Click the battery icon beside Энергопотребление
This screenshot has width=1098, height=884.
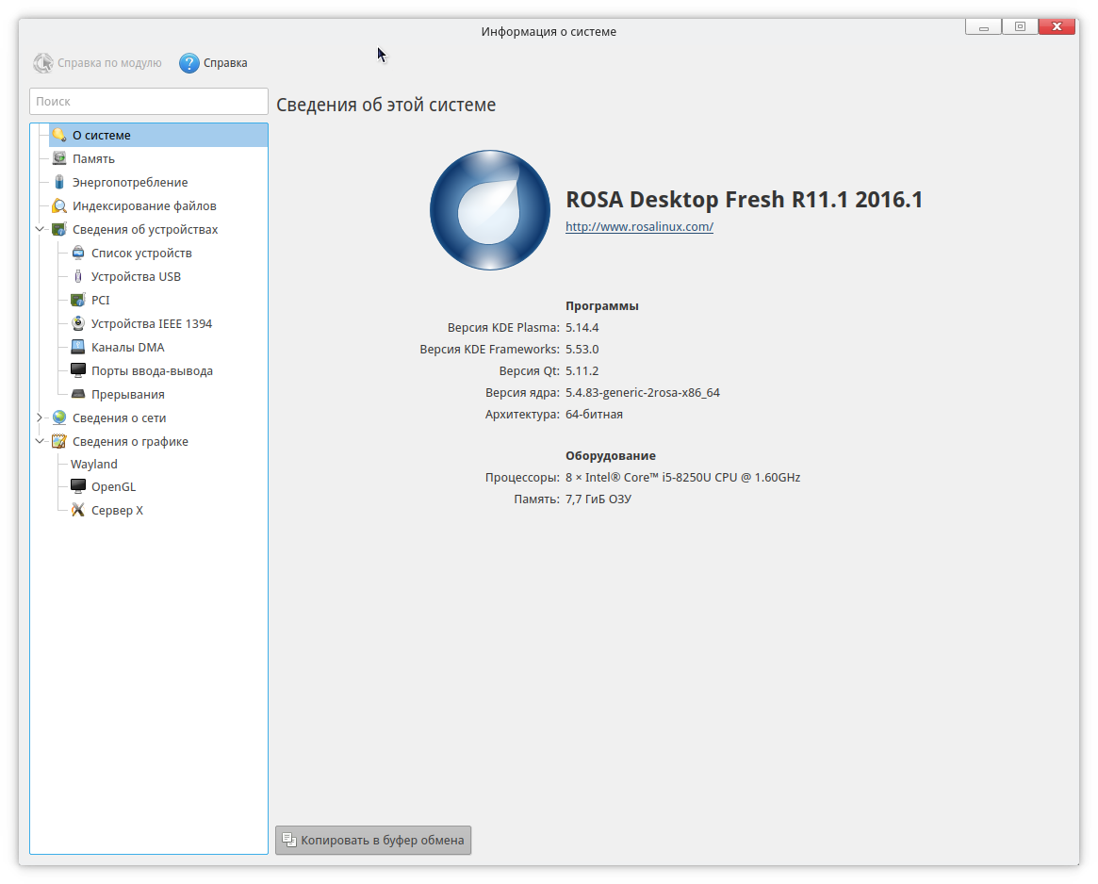point(59,182)
